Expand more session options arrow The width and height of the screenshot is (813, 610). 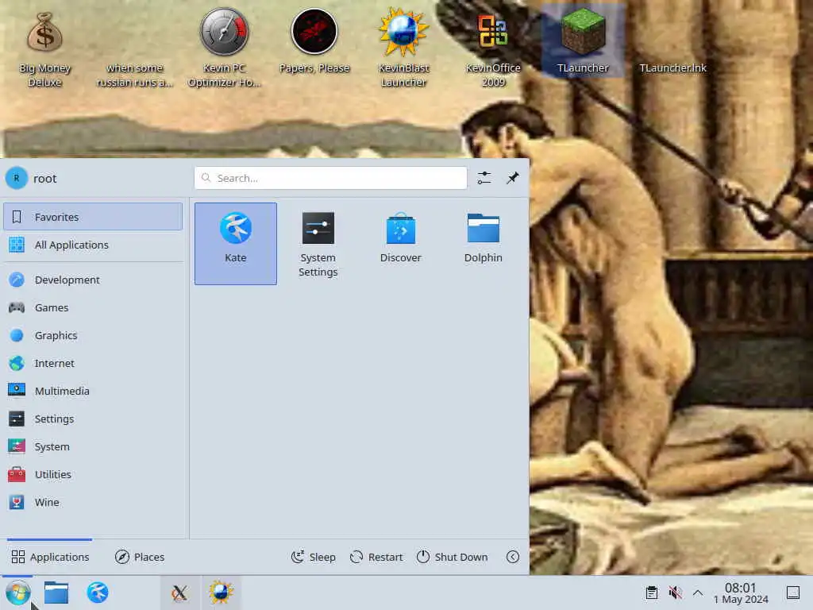click(512, 557)
